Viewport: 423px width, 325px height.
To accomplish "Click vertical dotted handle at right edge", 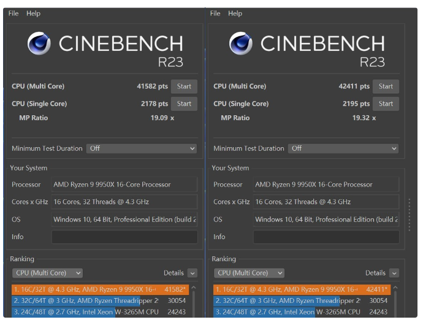I will (410, 215).
